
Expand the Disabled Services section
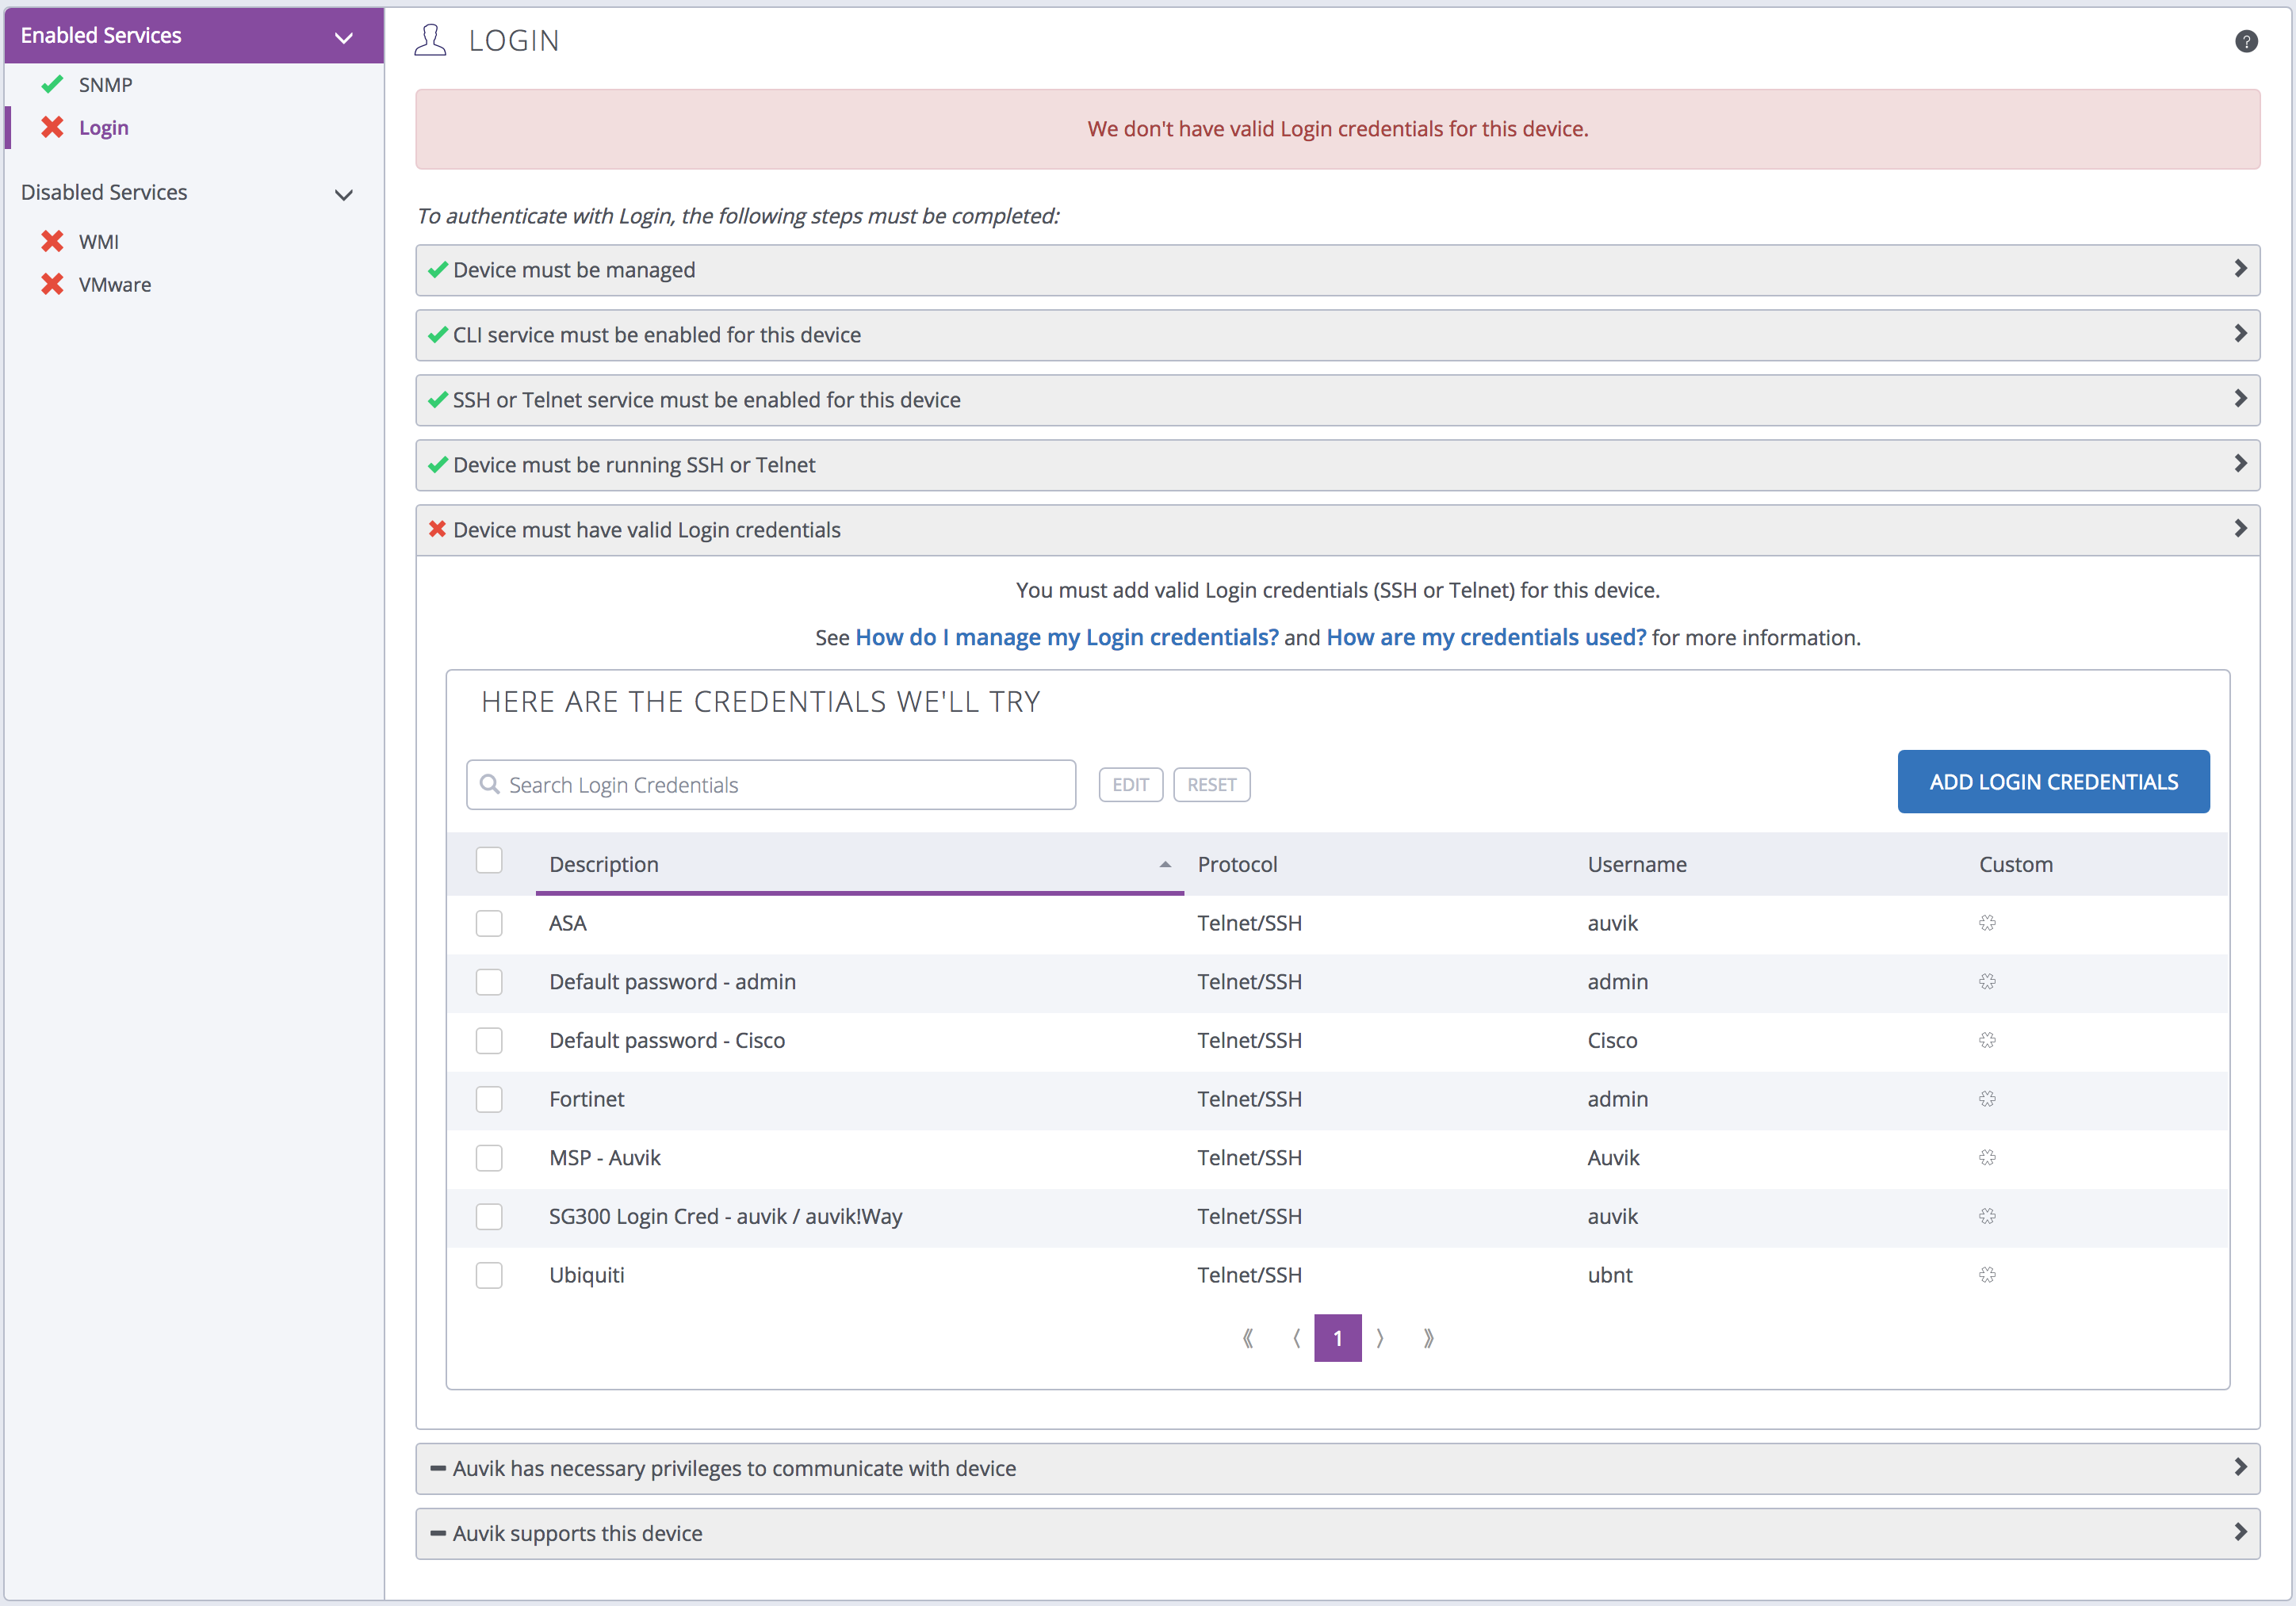pos(344,194)
